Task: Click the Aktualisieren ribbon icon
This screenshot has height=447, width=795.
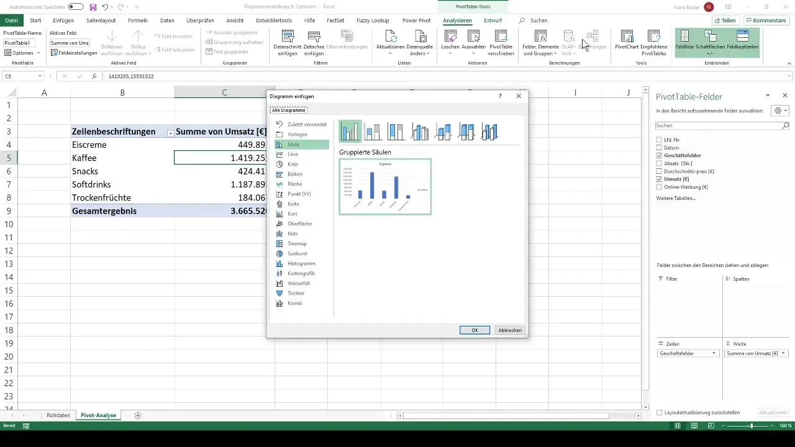Action: [391, 43]
